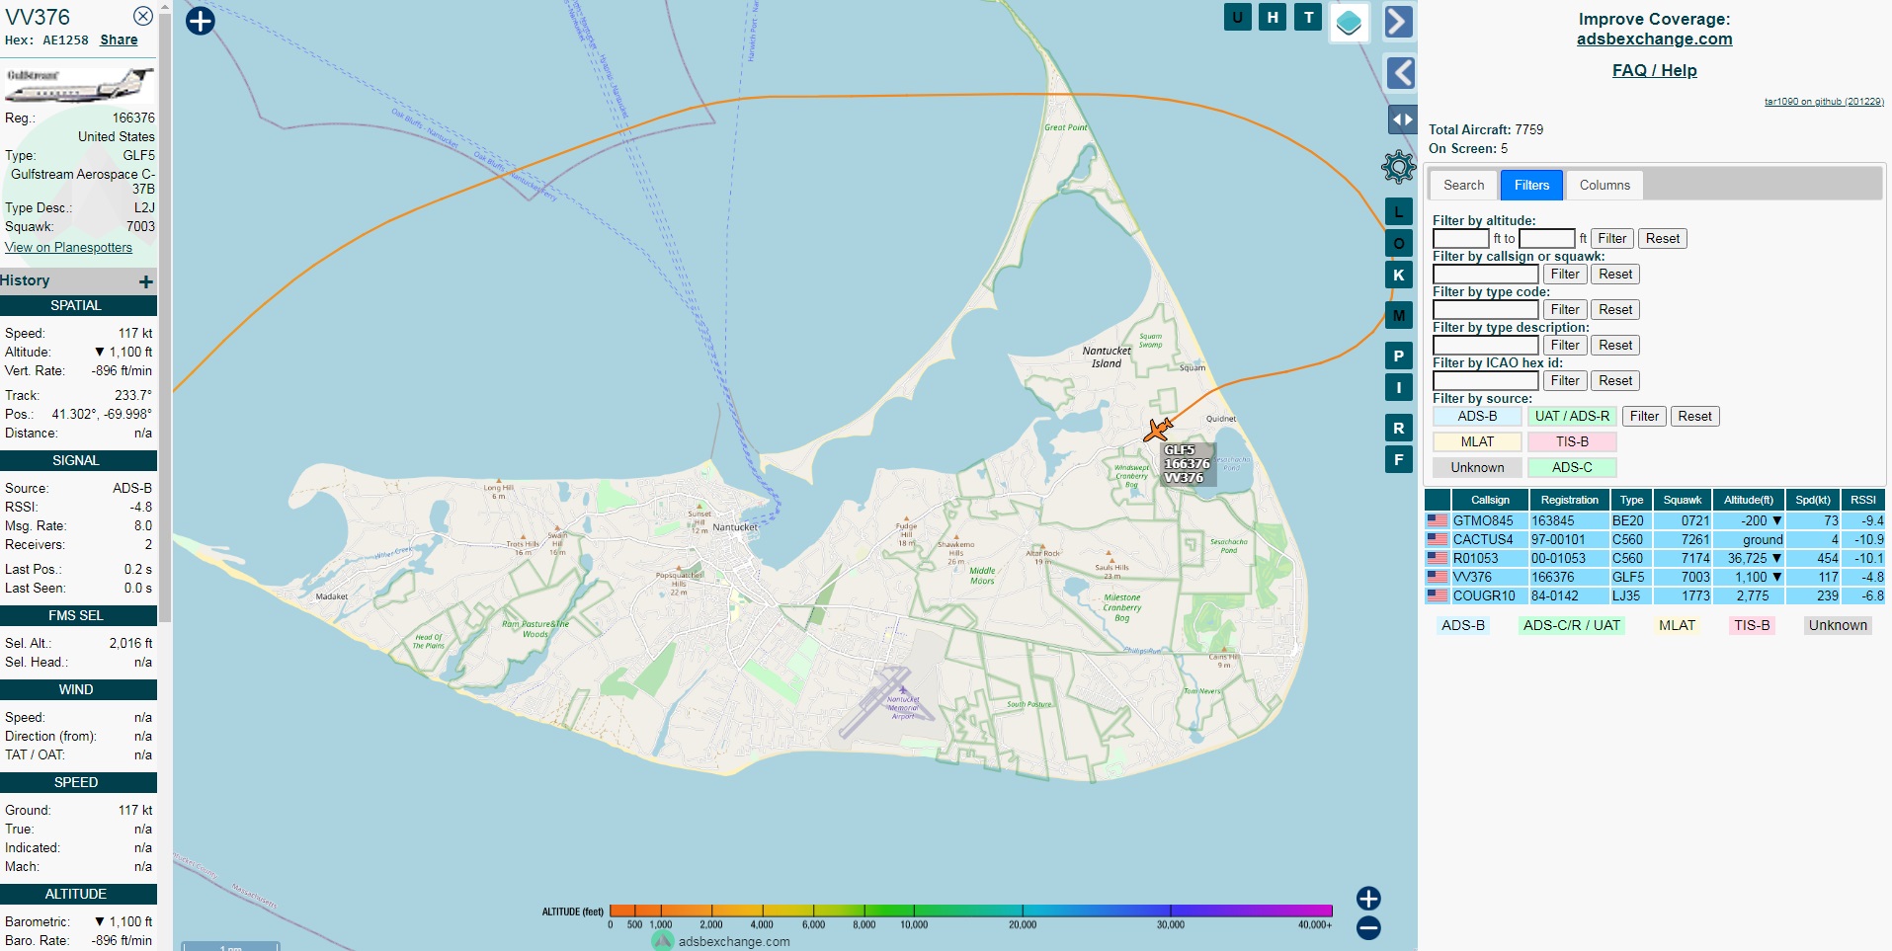Toggle the M map button
The image size is (1892, 951).
click(x=1398, y=316)
